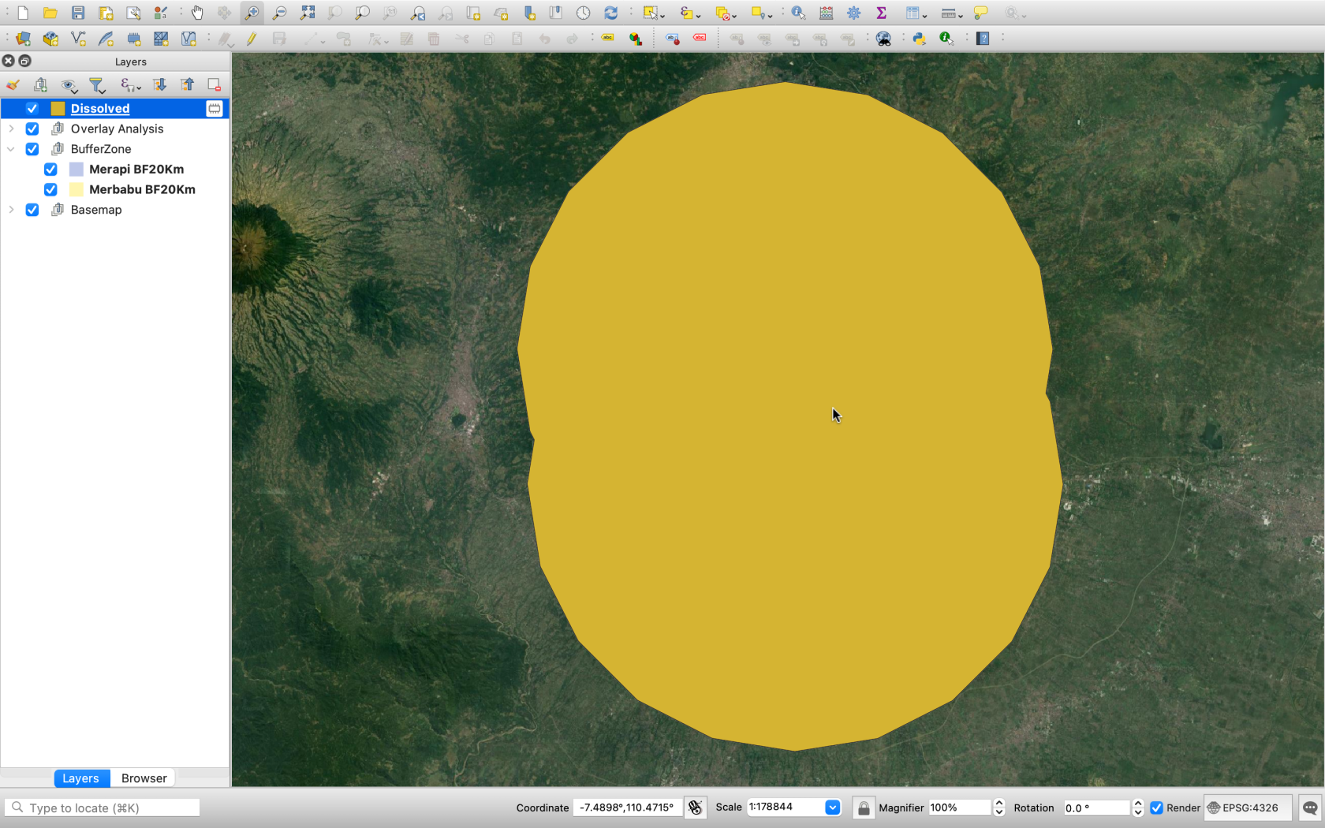Open the Layer Labeling Options abc icon
This screenshot has width=1325, height=828.
607,38
